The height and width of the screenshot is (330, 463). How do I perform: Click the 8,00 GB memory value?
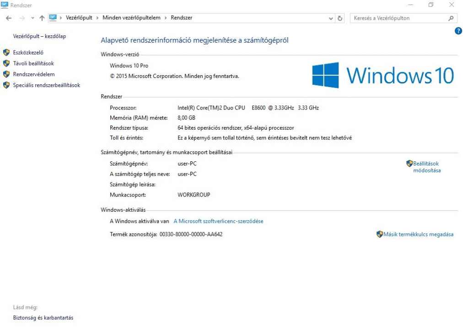(186, 118)
